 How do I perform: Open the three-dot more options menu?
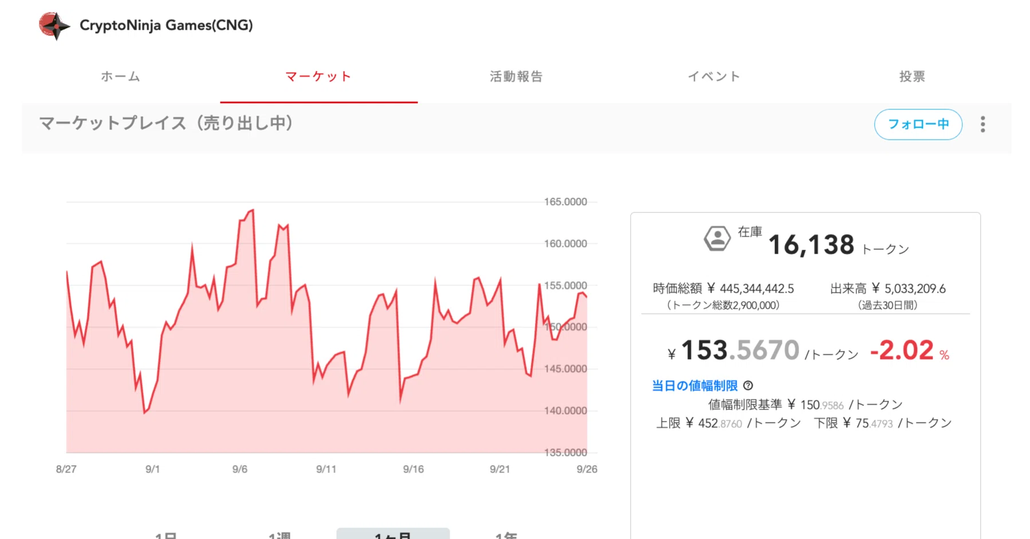click(x=982, y=124)
